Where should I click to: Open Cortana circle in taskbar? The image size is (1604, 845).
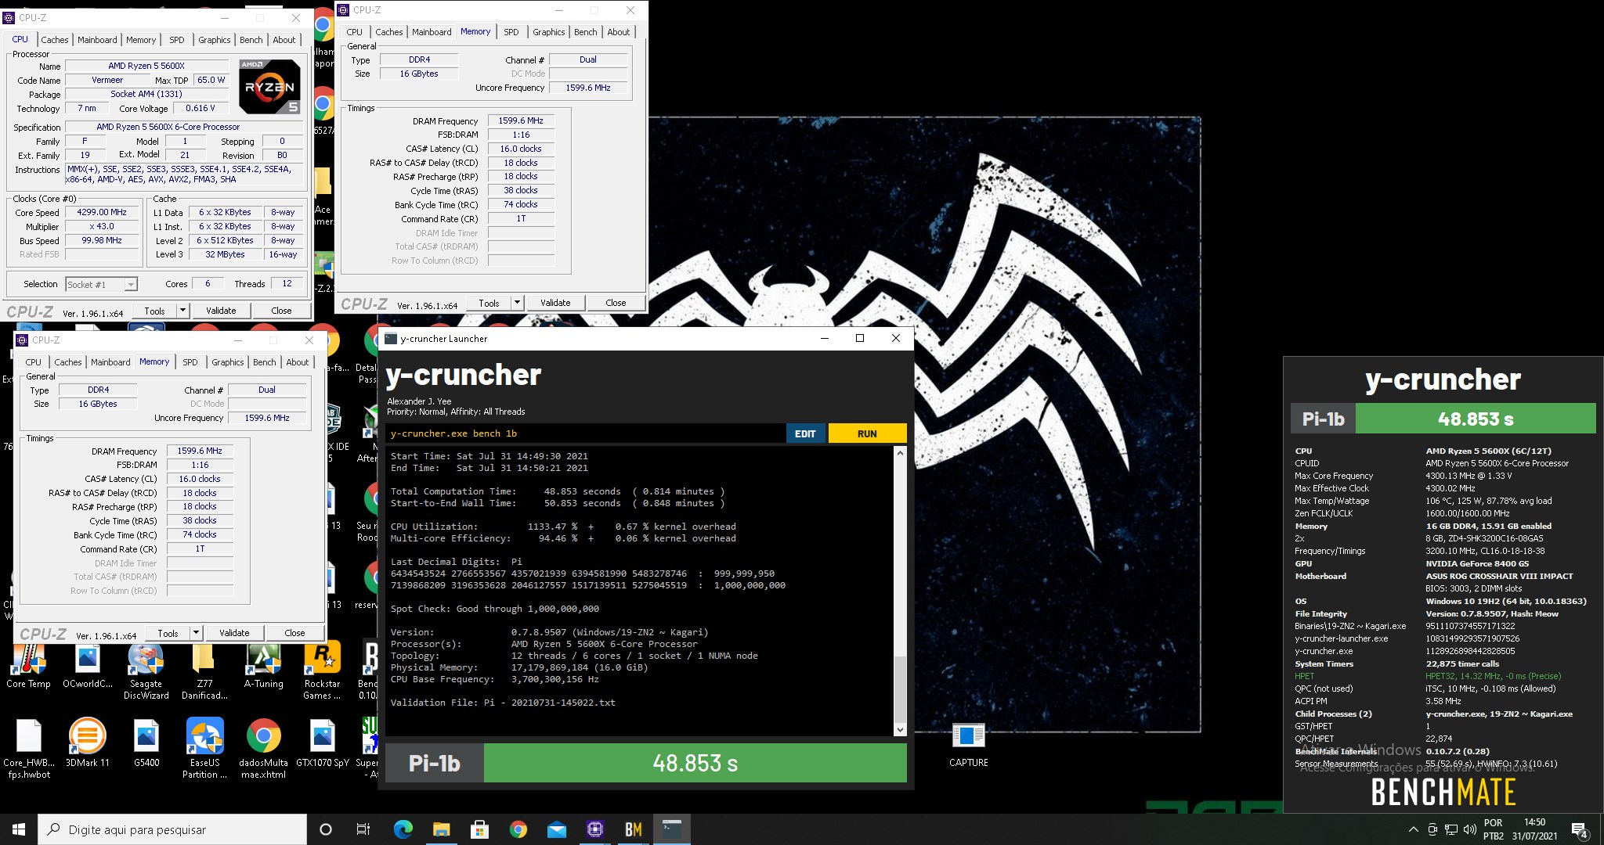(326, 829)
